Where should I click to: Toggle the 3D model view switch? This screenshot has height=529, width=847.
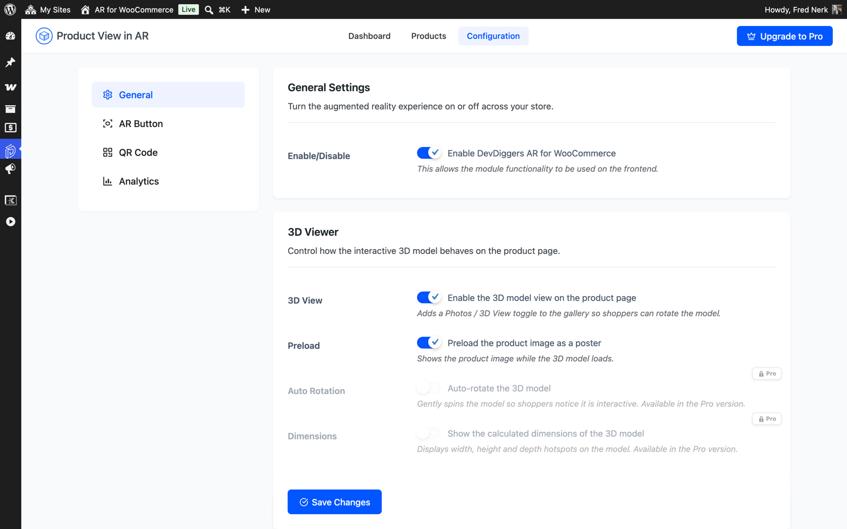tap(429, 297)
